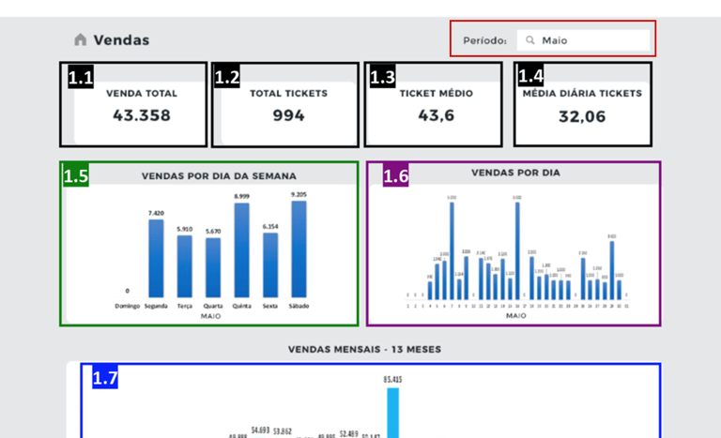This screenshot has width=721, height=438.
Task: Select the Média Diária Tickets value 32,06
Action: pyautogui.click(x=582, y=116)
